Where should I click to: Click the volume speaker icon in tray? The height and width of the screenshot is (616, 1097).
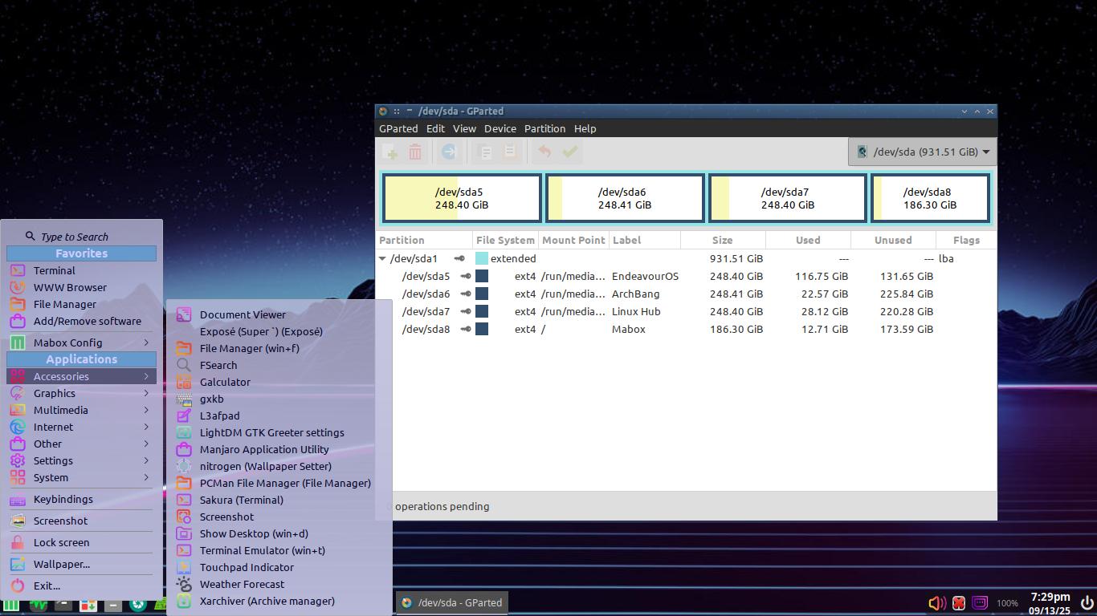pyautogui.click(x=936, y=602)
